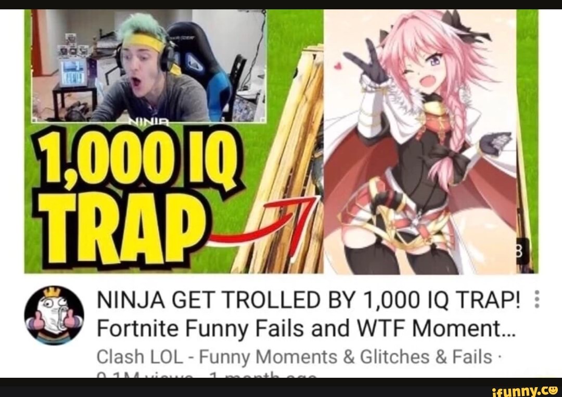Viewport: 562px width, 397px height.
Task: Click the streamer webcam inset in the thumbnail
Action: click(x=149, y=66)
